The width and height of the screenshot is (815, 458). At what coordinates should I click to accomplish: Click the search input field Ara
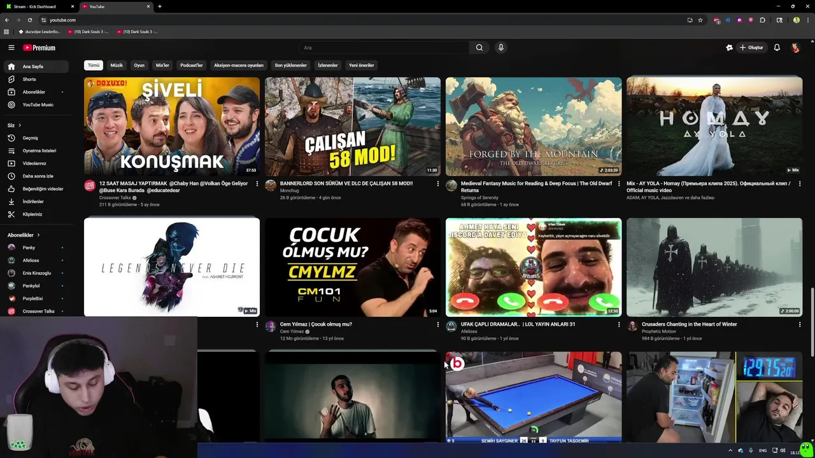[385, 48]
